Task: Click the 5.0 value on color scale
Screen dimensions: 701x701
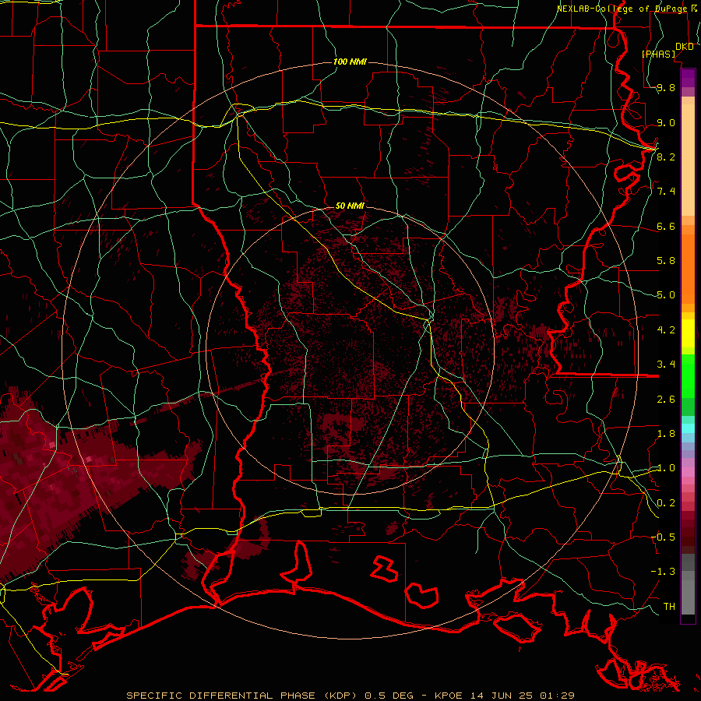Action: pyautogui.click(x=666, y=295)
